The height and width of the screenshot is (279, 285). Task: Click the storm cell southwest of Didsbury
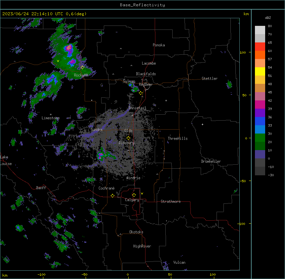click(100, 156)
